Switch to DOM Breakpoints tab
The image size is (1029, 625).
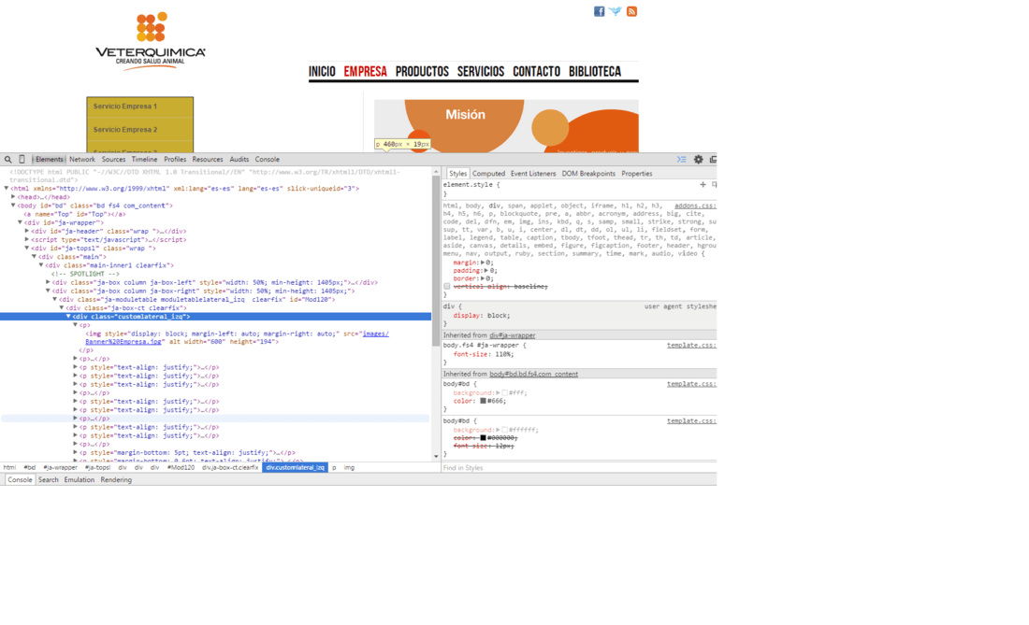(588, 174)
